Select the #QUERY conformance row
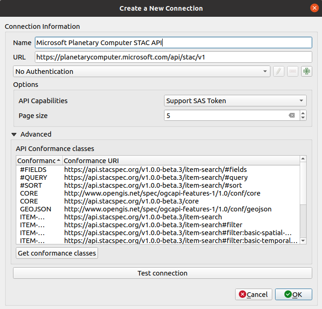The height and width of the screenshot is (309, 322). click(158, 178)
